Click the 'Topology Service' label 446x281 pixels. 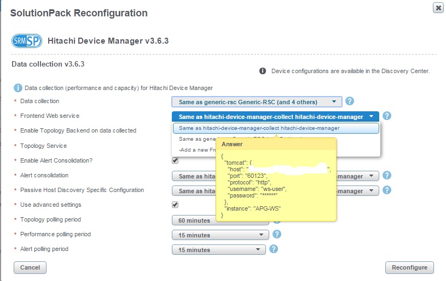pyautogui.click(x=44, y=146)
